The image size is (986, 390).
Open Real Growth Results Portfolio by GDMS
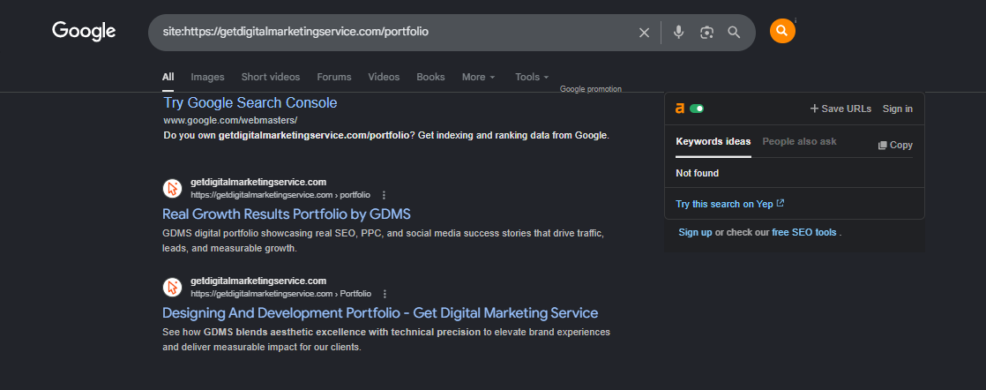click(x=286, y=214)
